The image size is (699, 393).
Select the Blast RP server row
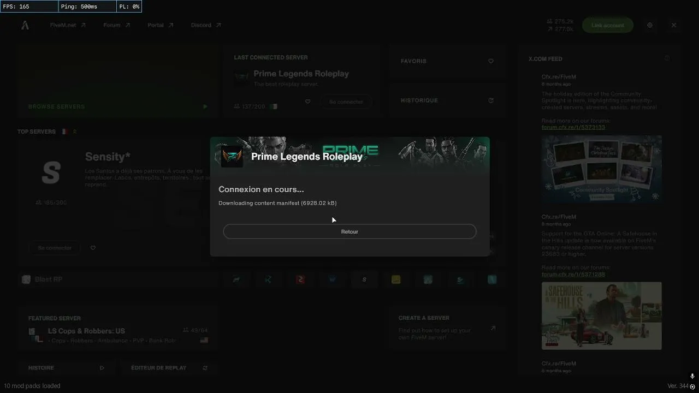click(117, 279)
